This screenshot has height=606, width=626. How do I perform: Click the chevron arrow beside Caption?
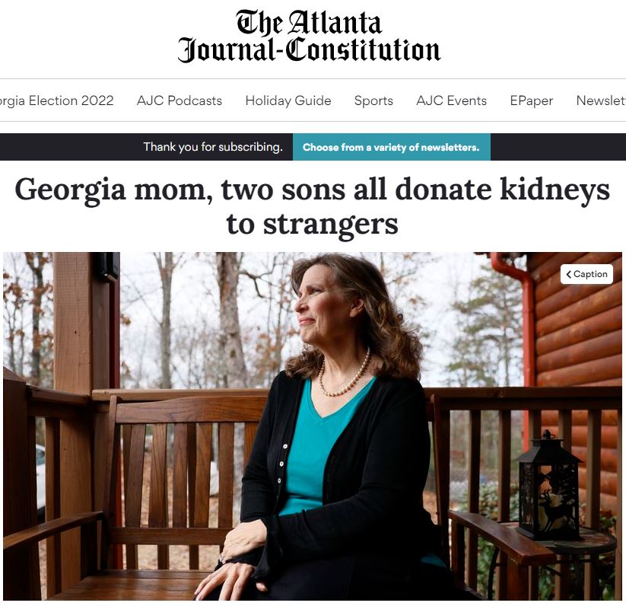568,274
